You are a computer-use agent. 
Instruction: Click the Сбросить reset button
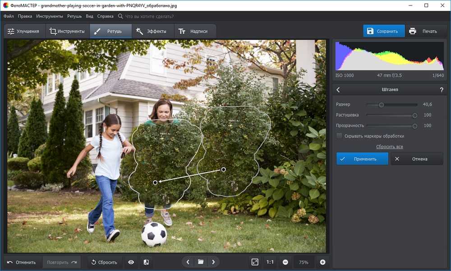click(x=104, y=262)
